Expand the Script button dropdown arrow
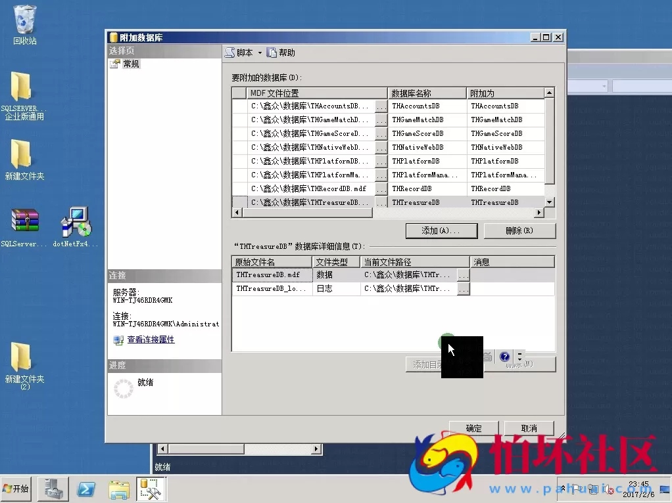The image size is (672, 503). click(x=260, y=53)
